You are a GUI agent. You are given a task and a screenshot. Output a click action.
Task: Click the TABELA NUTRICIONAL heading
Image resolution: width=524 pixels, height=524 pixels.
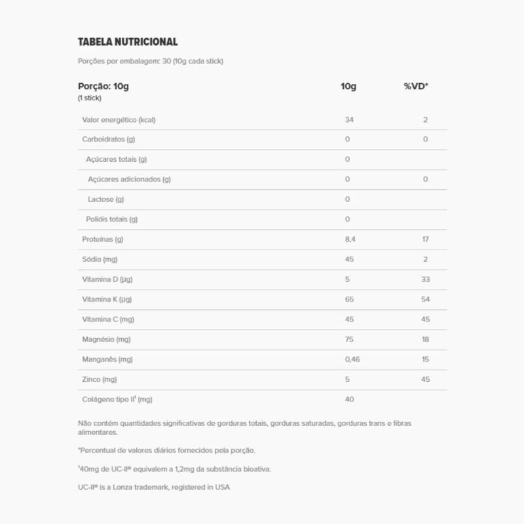[128, 42]
